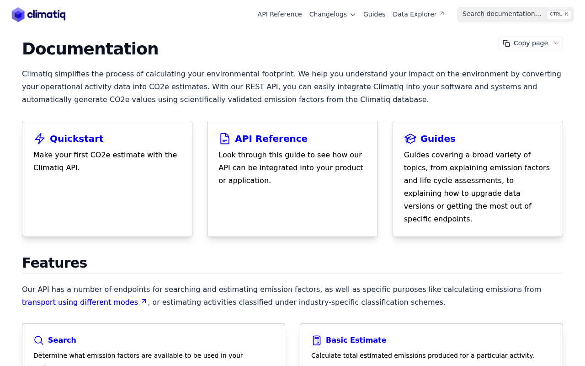
Task: Click the Basic Estimate calculator icon
Action: (317, 340)
